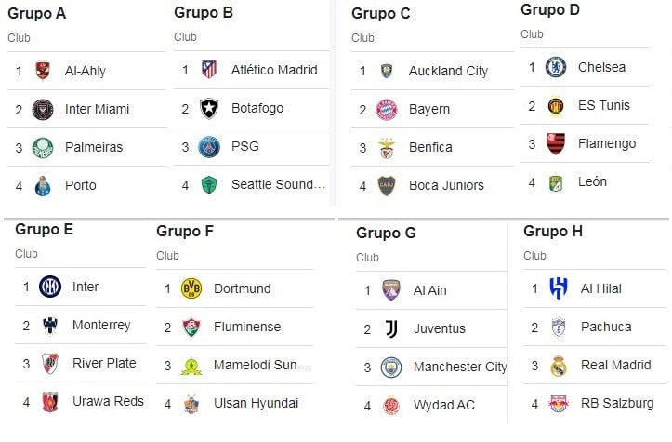This screenshot has width=672, height=442.
Task: Select the Chelsea club badge
Action: [556, 67]
